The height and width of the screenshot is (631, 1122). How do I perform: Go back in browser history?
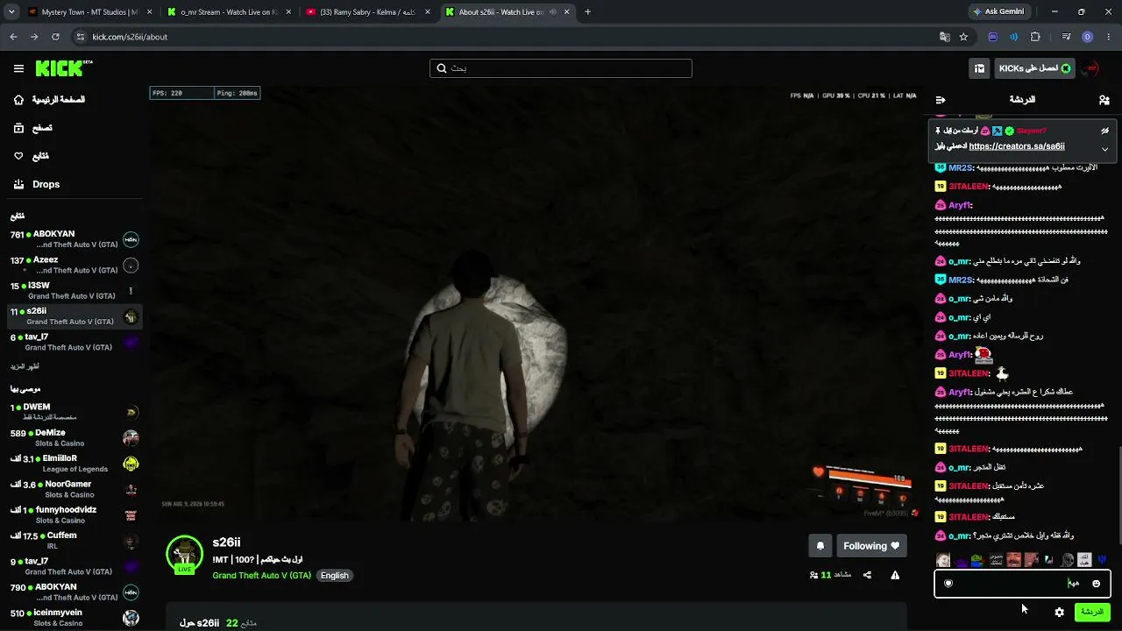13,37
